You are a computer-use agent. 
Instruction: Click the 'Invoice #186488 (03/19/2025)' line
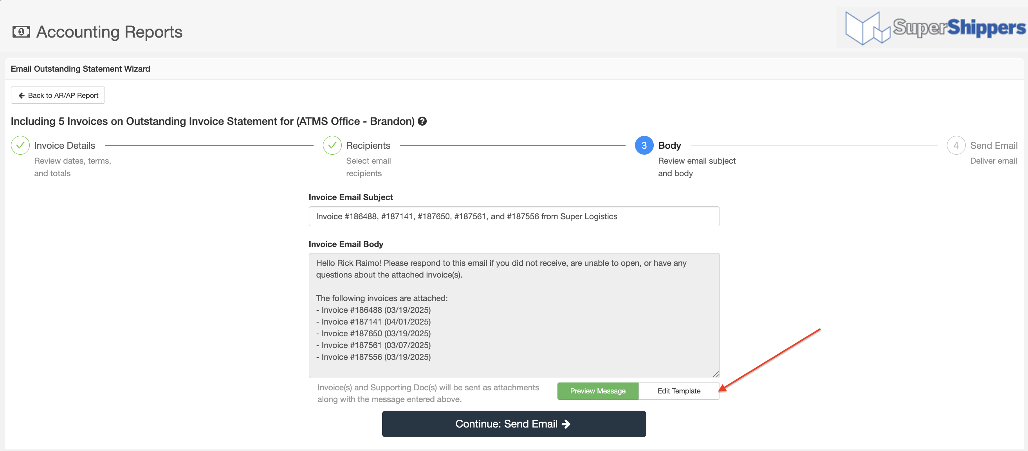pyautogui.click(x=373, y=310)
